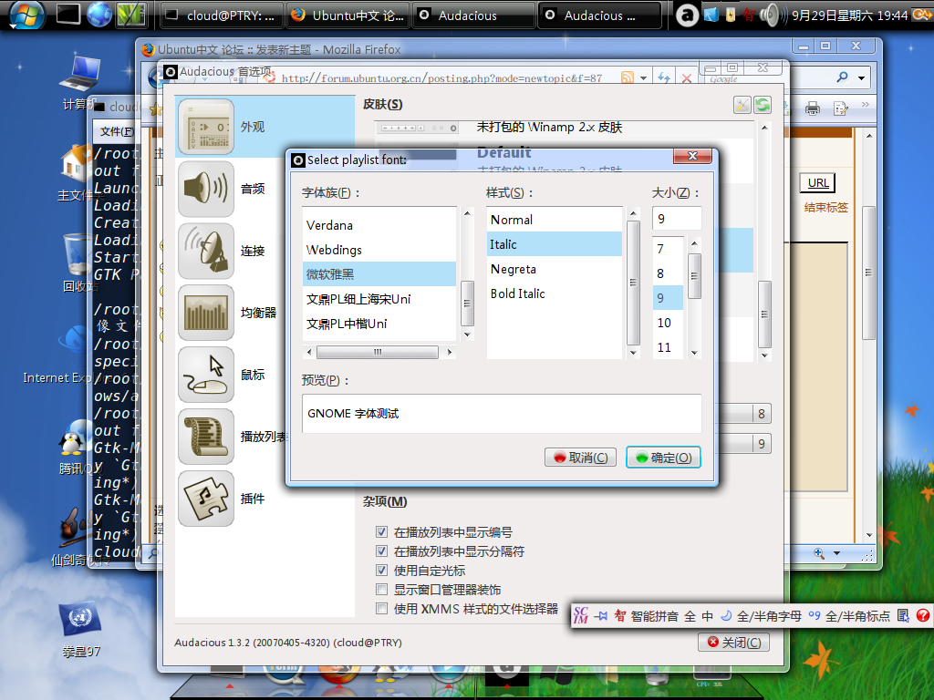Open the dropdown arrow beside the RSS icon
This screenshot has width=934, height=700.
(643, 78)
